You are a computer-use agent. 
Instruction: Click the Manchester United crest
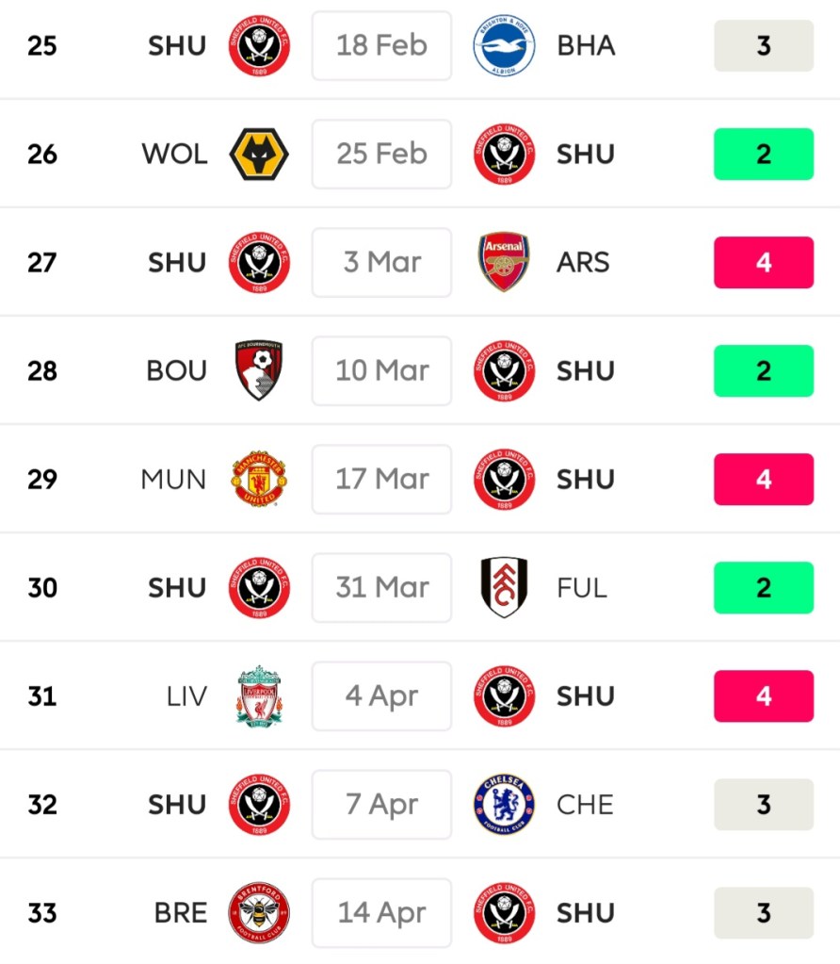[259, 479]
